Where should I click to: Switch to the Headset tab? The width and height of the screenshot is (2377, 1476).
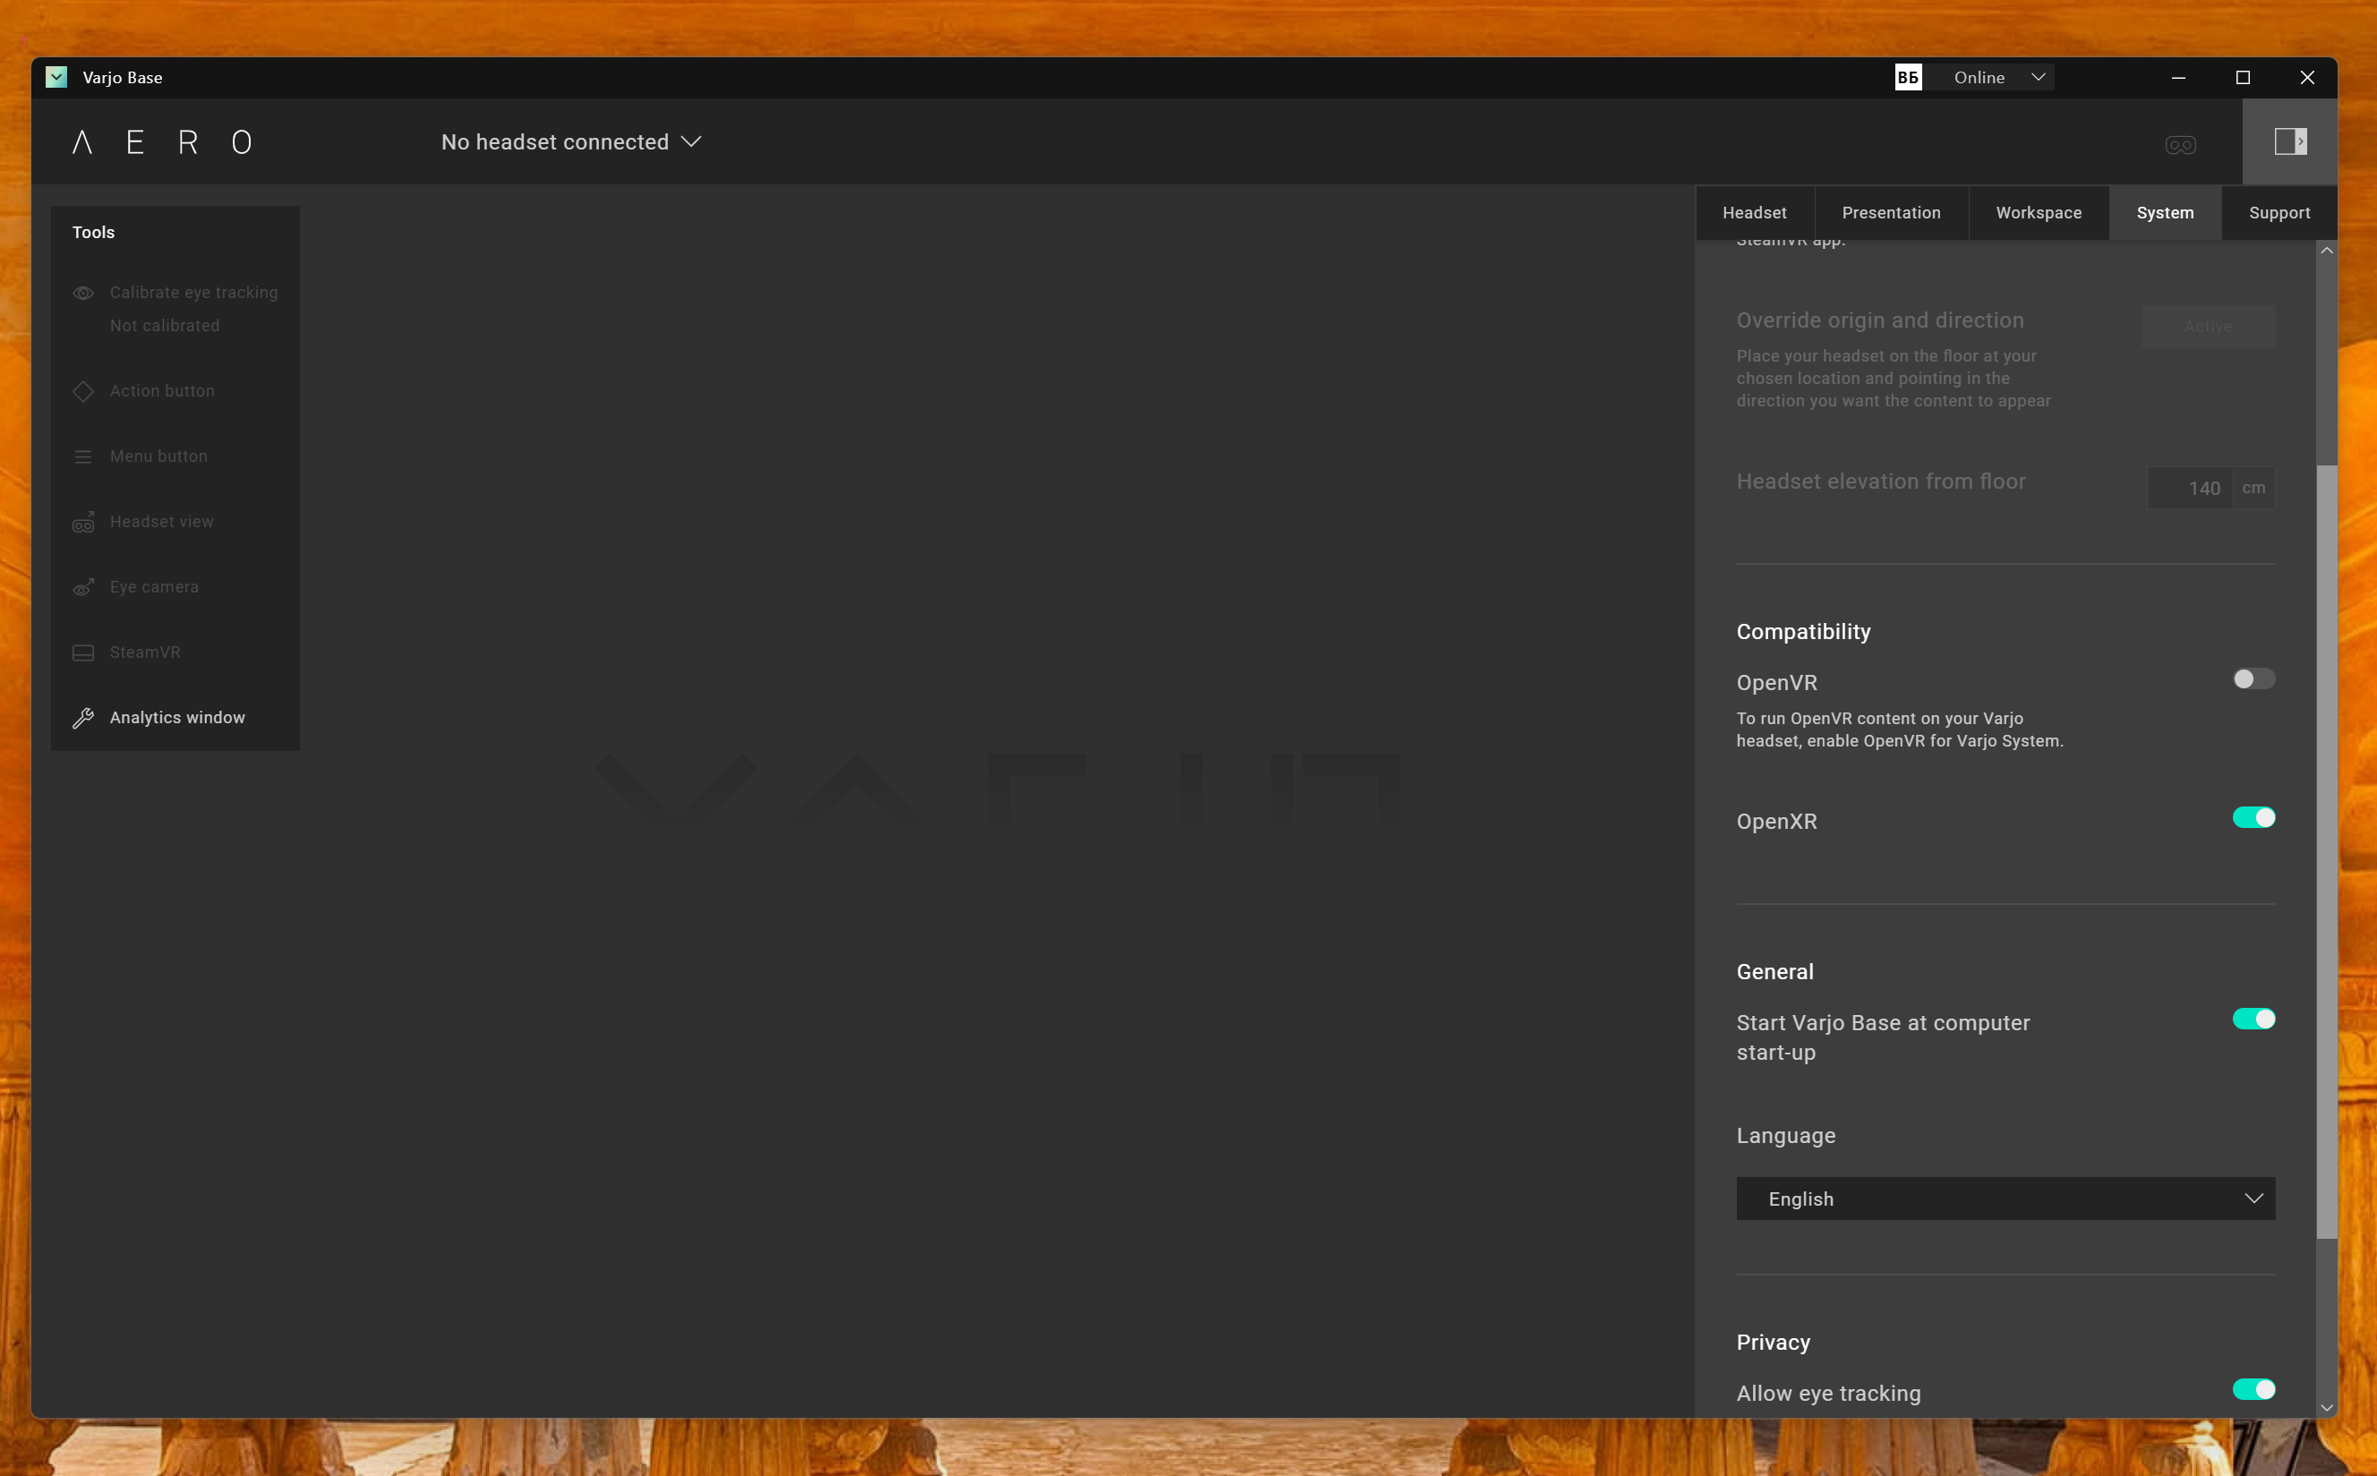tap(1754, 213)
